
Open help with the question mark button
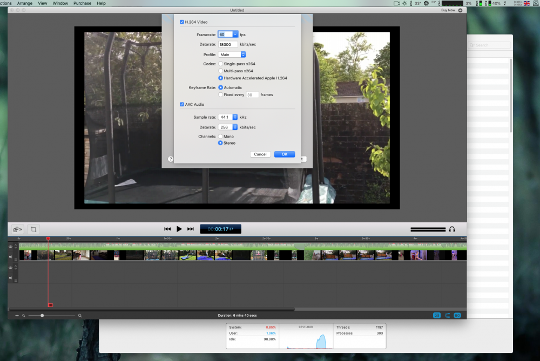(171, 159)
